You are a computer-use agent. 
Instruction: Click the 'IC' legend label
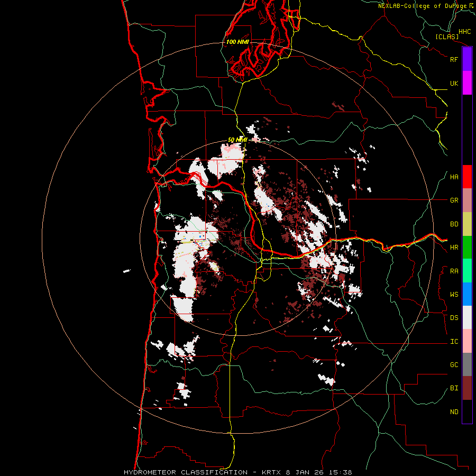454,342
